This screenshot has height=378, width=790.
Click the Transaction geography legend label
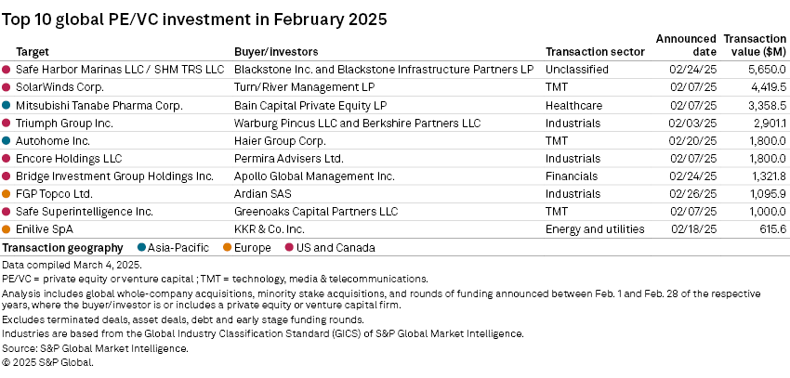click(63, 248)
